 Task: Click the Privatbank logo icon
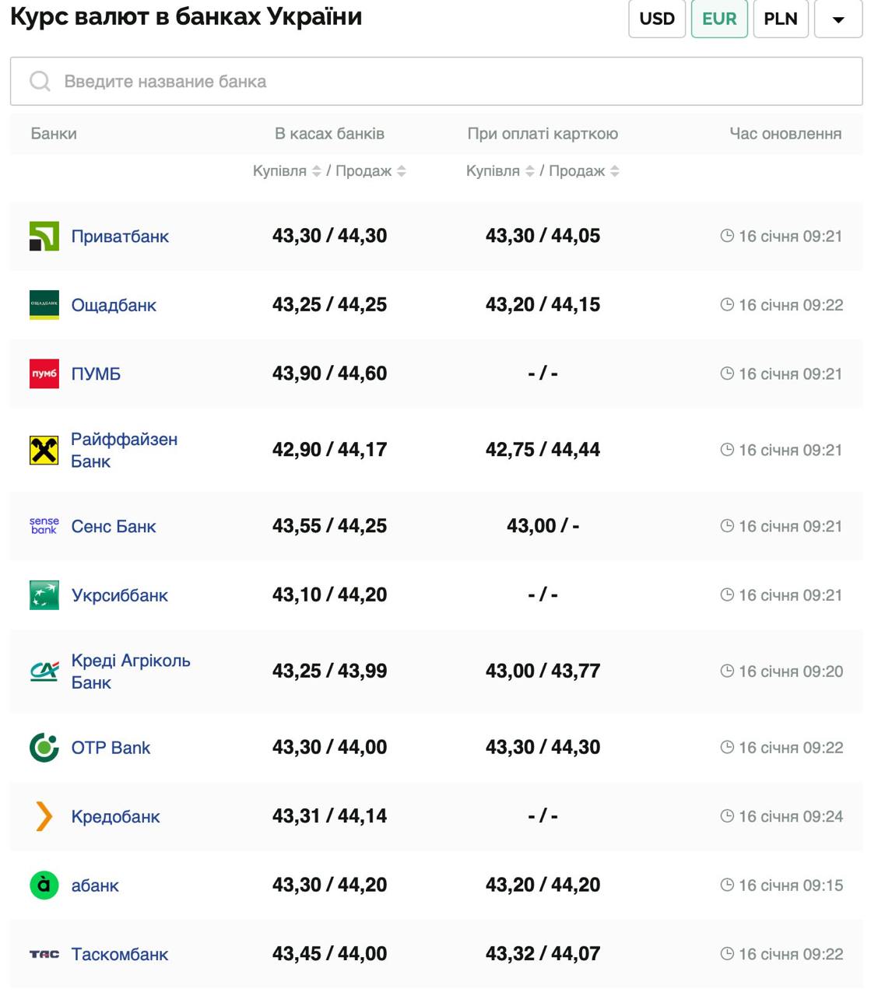(44, 237)
